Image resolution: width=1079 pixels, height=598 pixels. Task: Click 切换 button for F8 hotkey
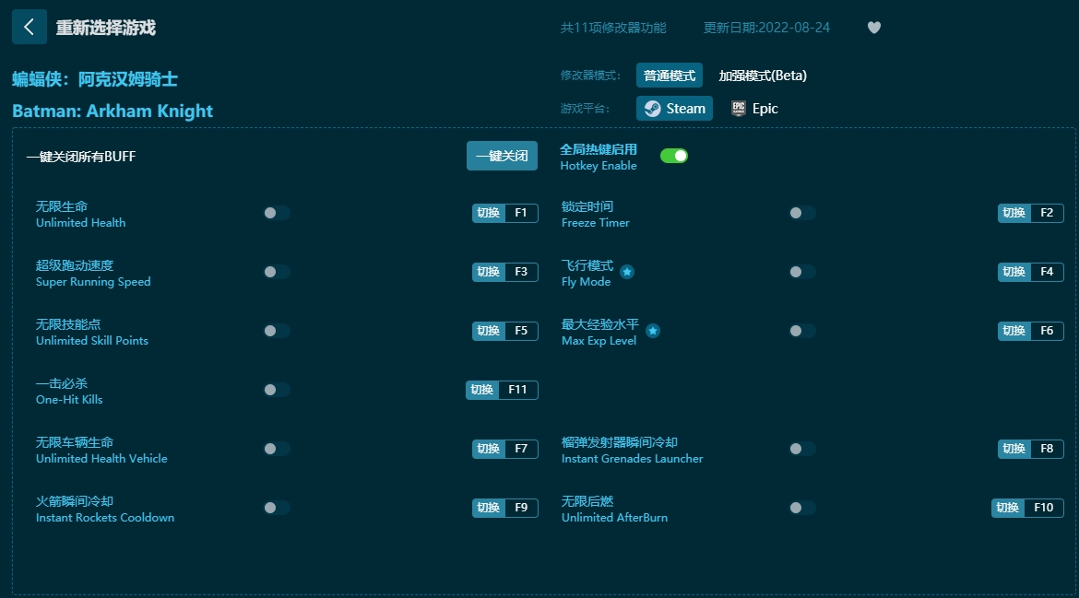1014,449
